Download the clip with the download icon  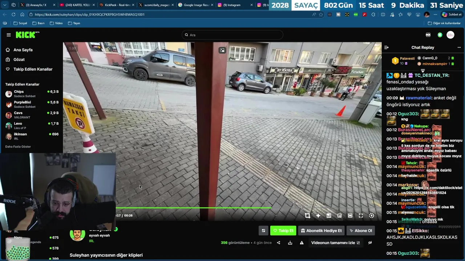[x=290, y=243]
